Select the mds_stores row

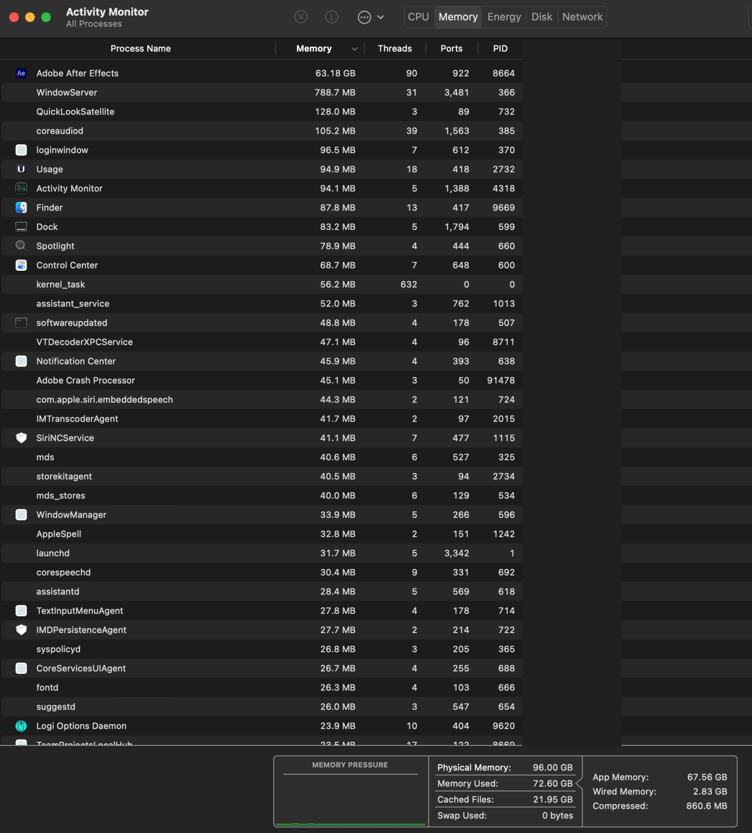(x=262, y=496)
